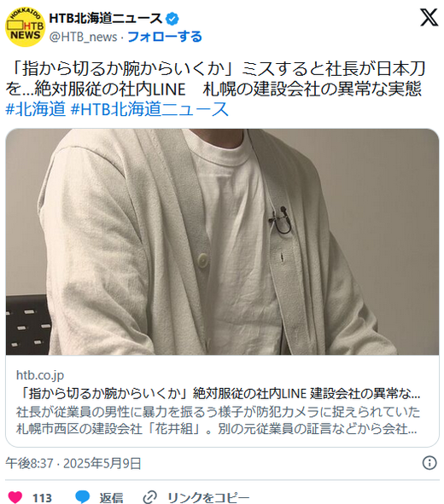Click the 返信 reply label
Screen dimensions: 444x504
[x=111, y=497]
